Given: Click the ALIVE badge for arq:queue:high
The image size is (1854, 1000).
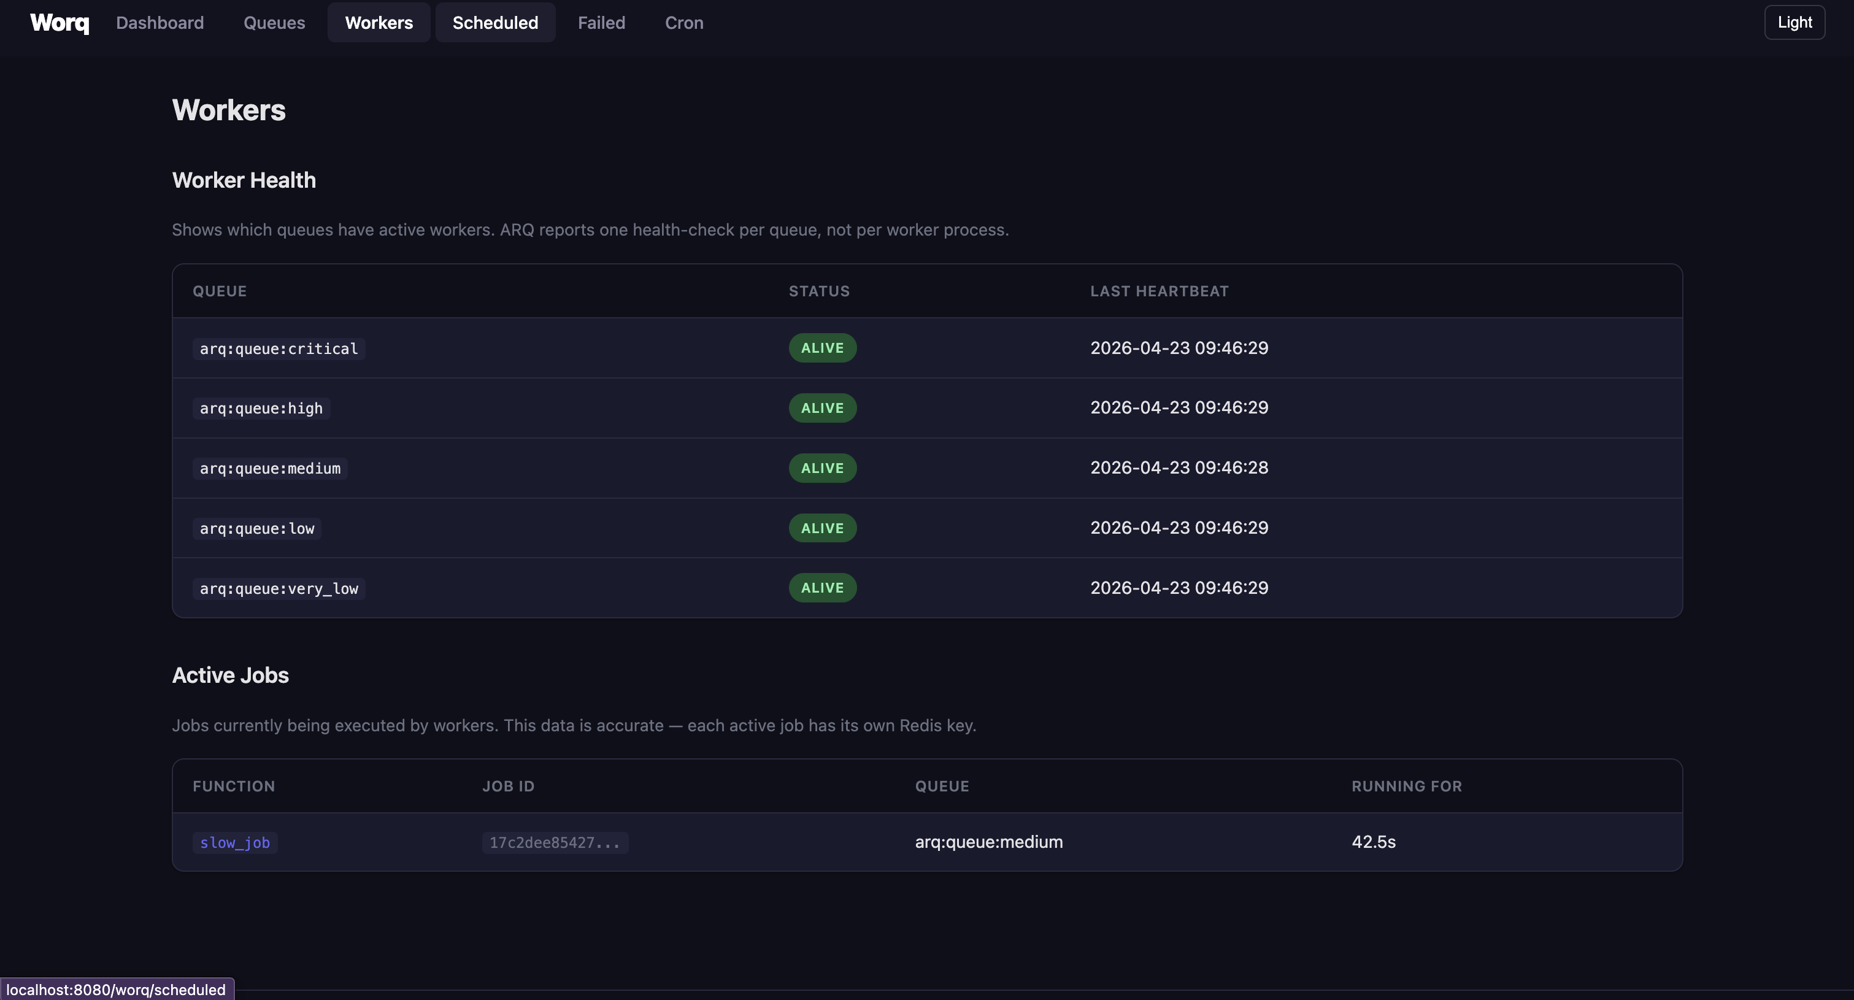Looking at the screenshot, I should click(822, 408).
